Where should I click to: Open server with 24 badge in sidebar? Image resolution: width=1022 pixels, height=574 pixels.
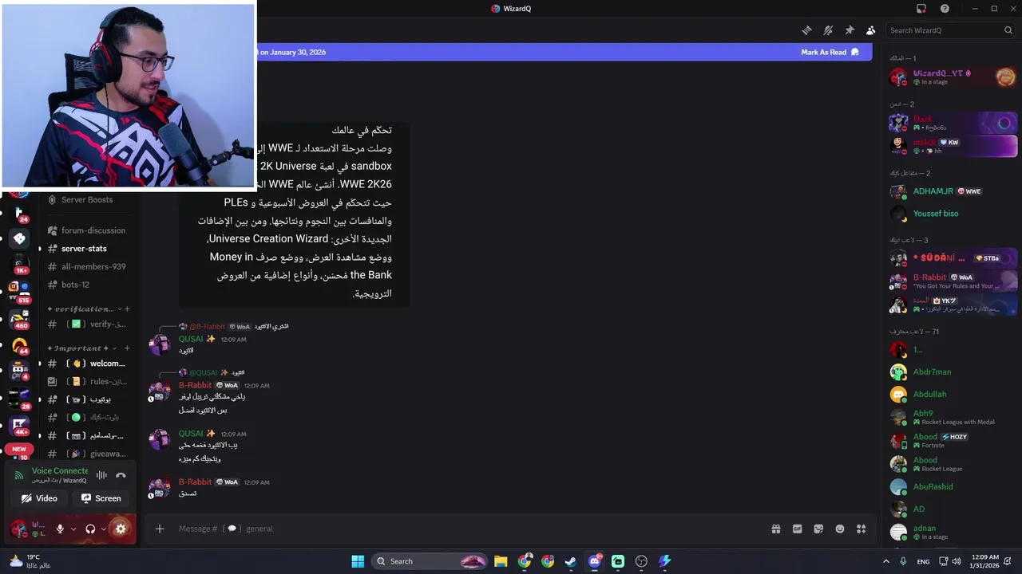(20, 214)
